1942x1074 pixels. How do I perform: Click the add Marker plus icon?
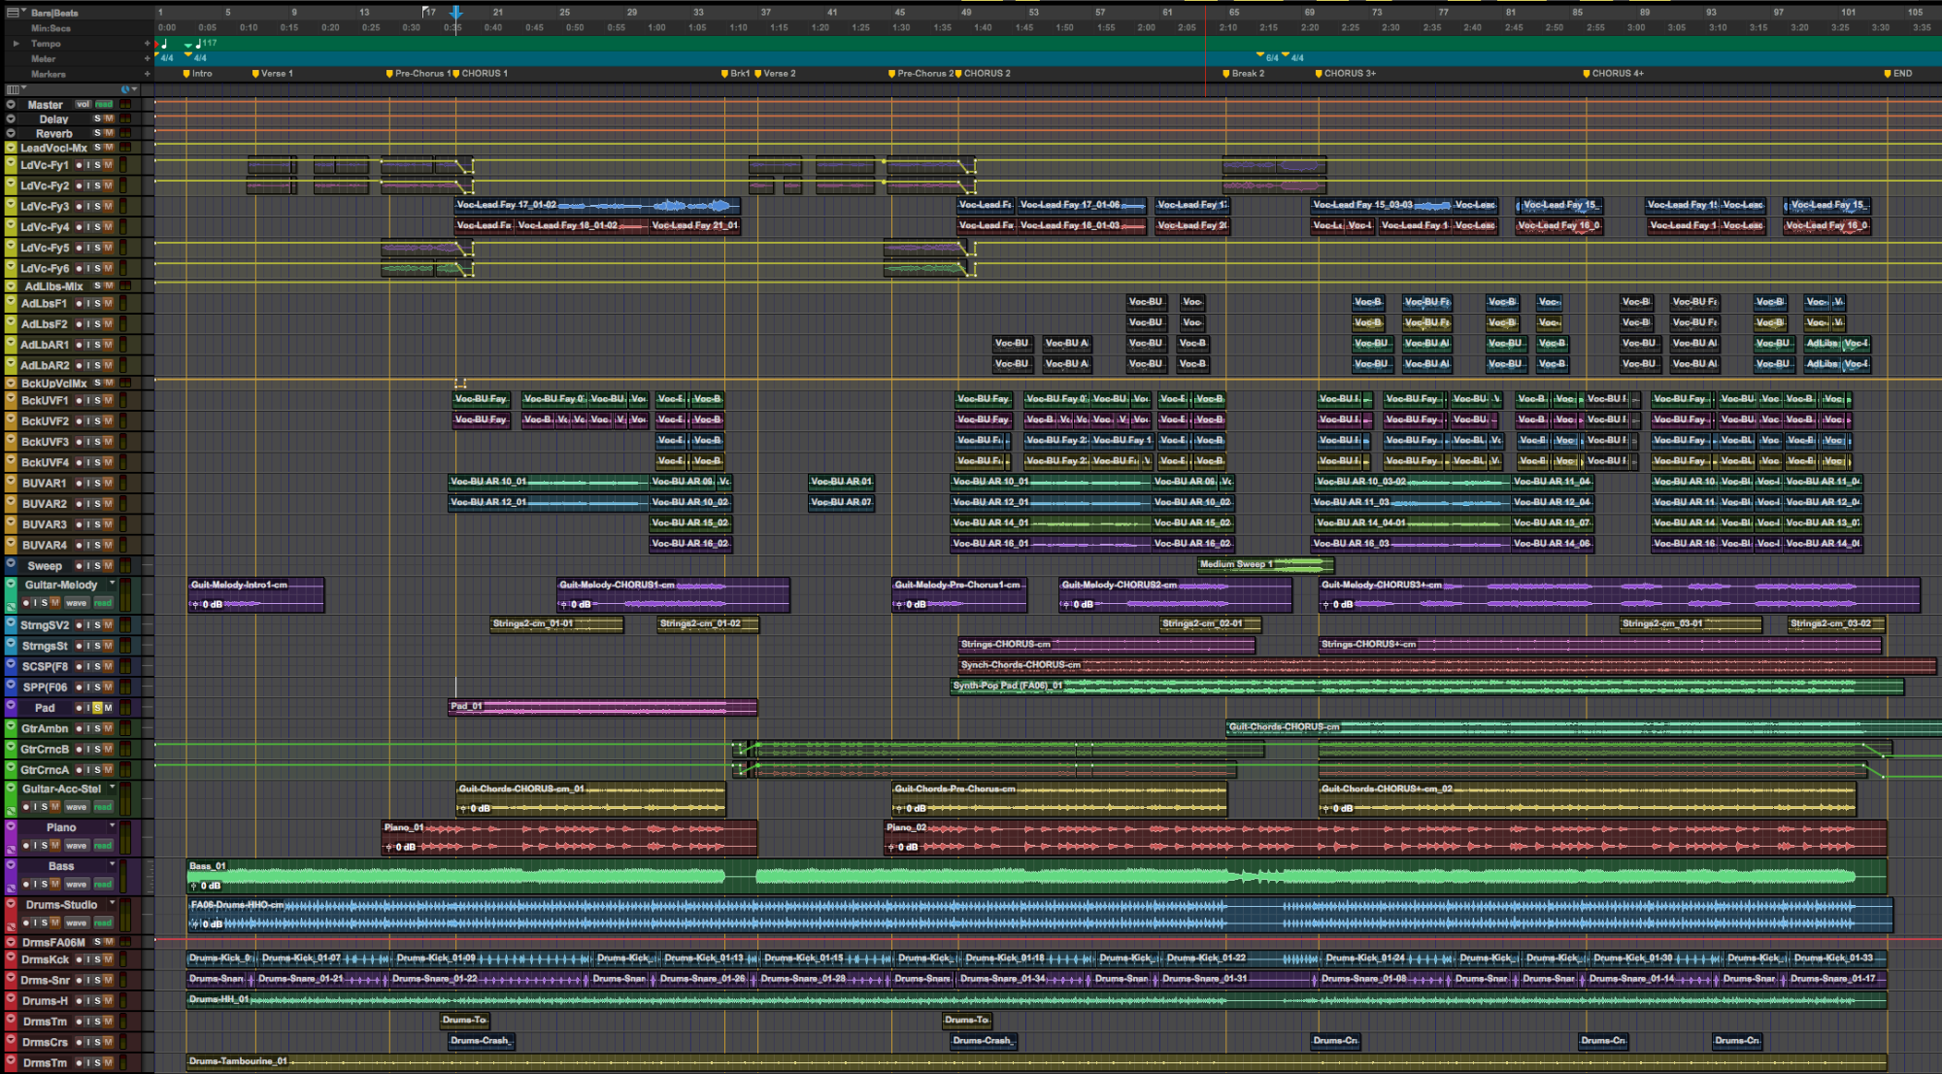pyautogui.click(x=148, y=74)
